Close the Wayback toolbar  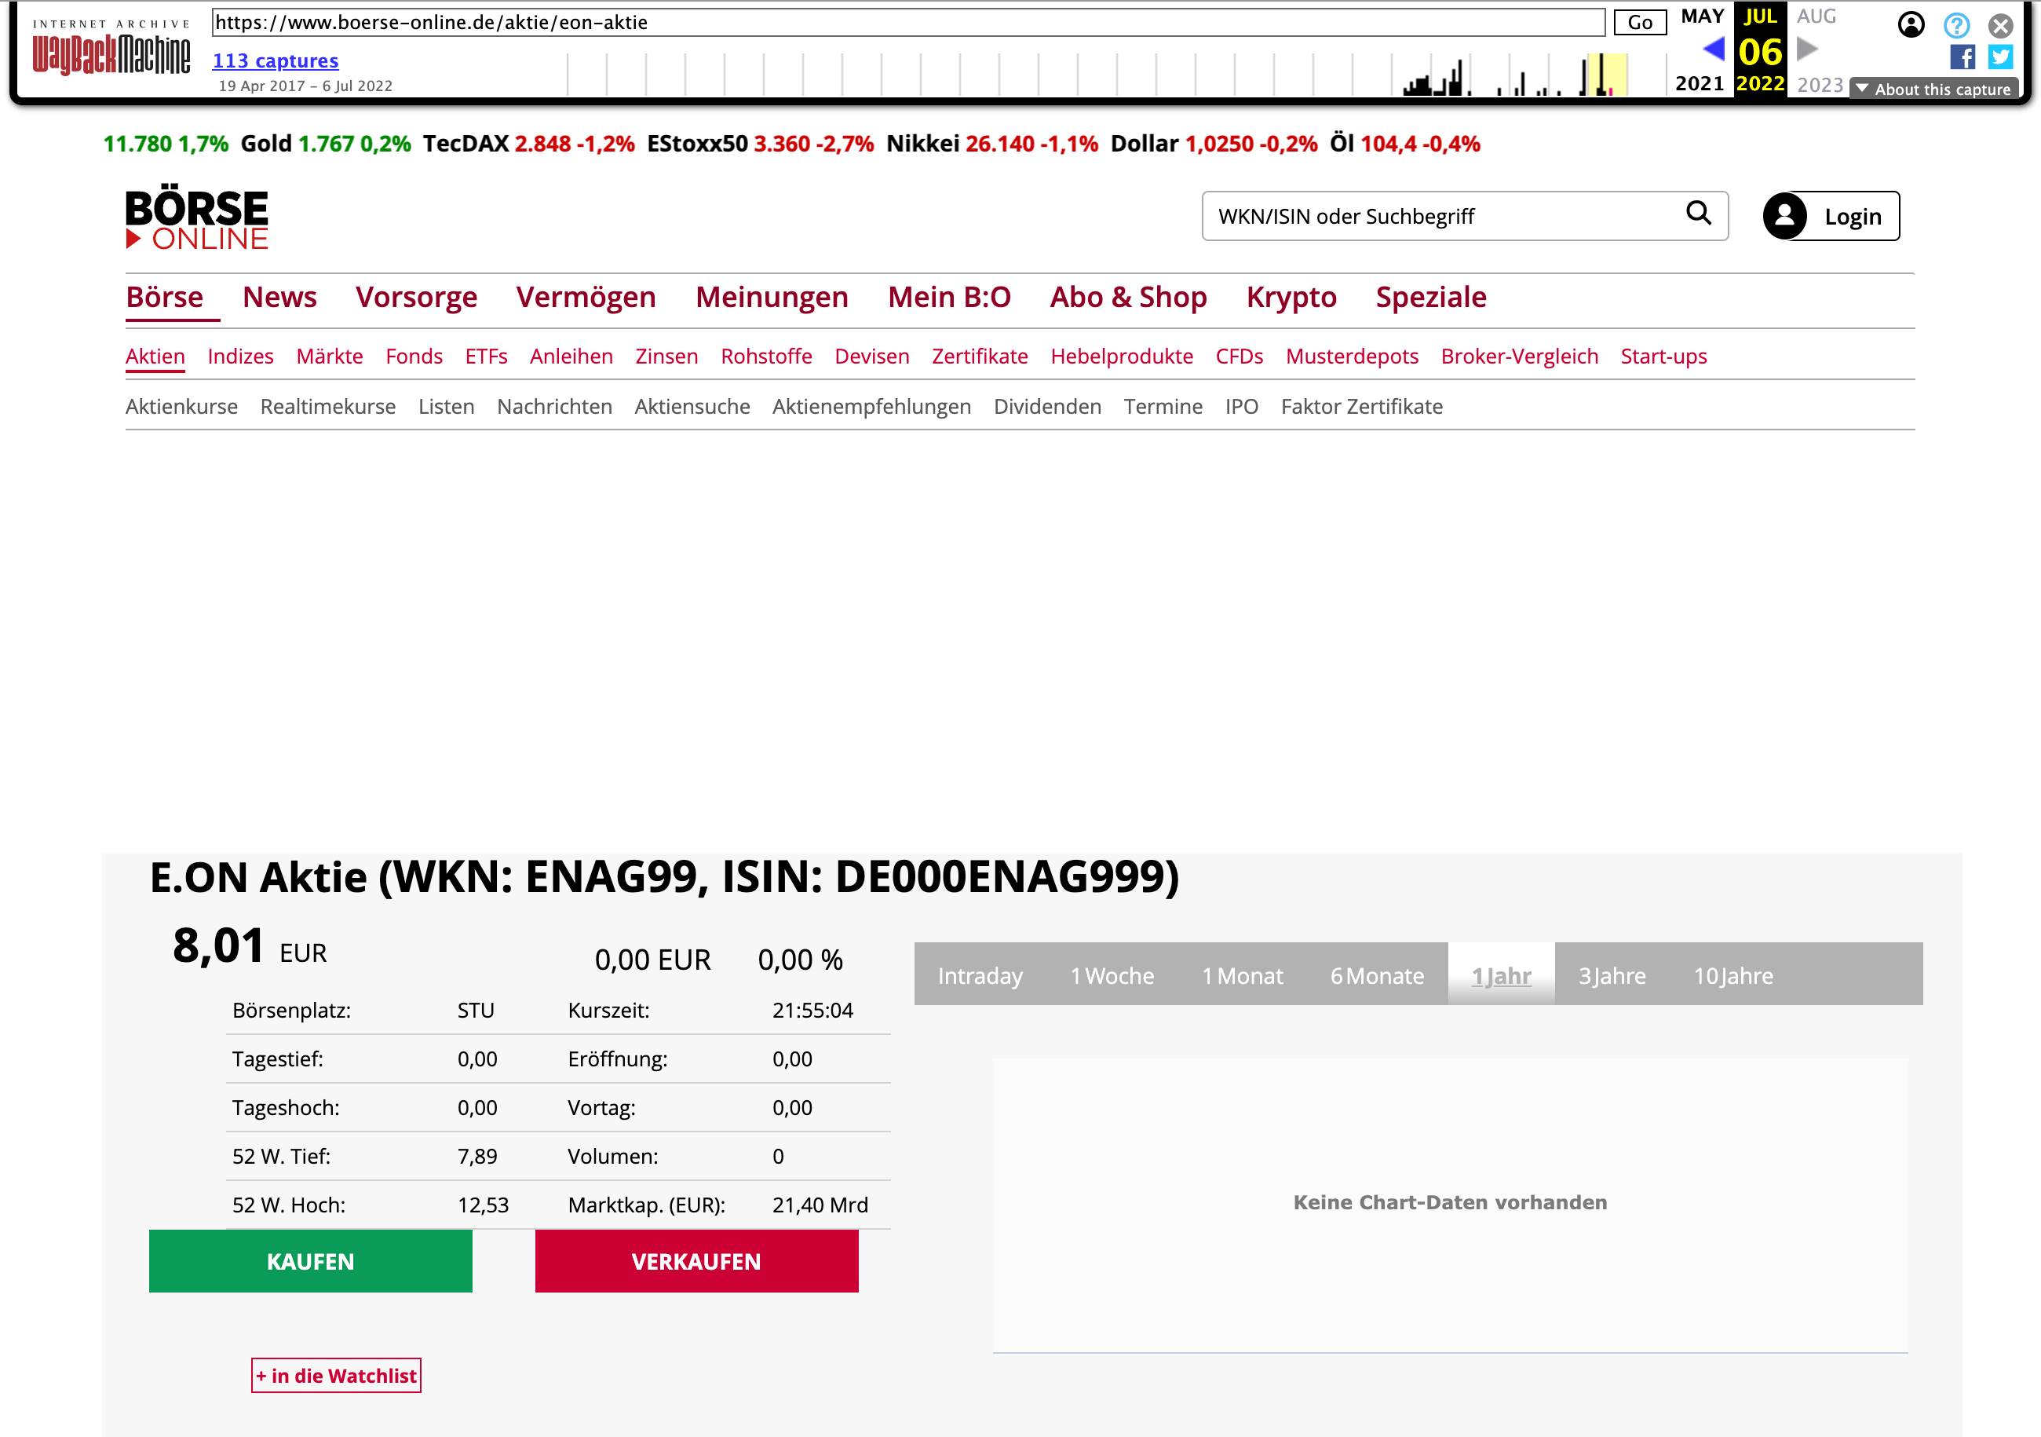coord(2000,25)
